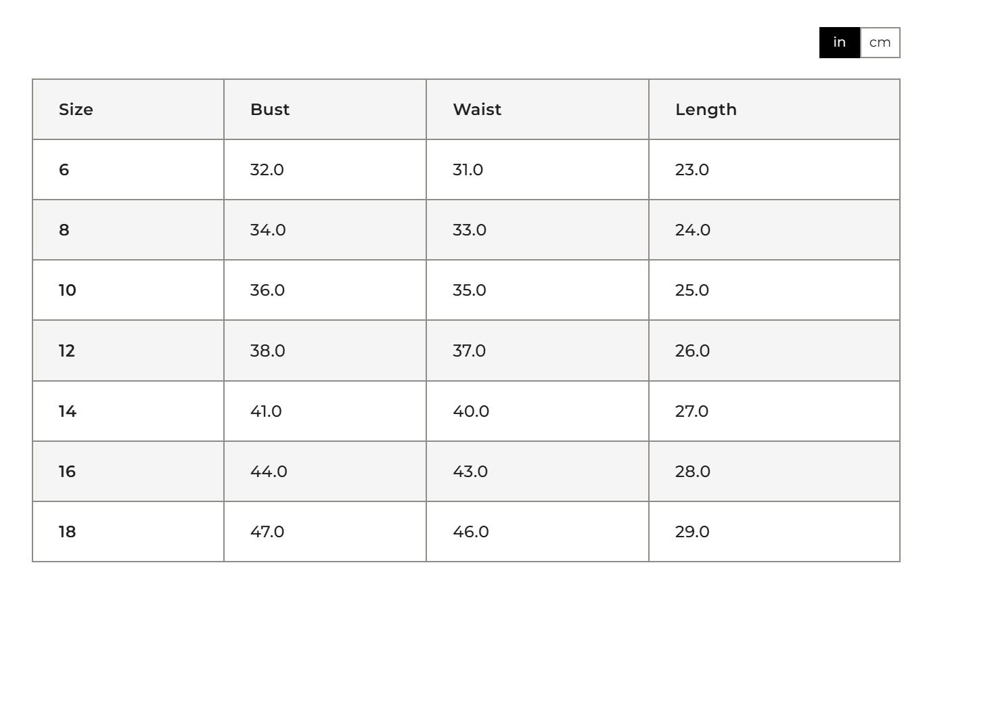The image size is (996, 701).
Task: Select the size 8 row label
Action: coord(129,230)
